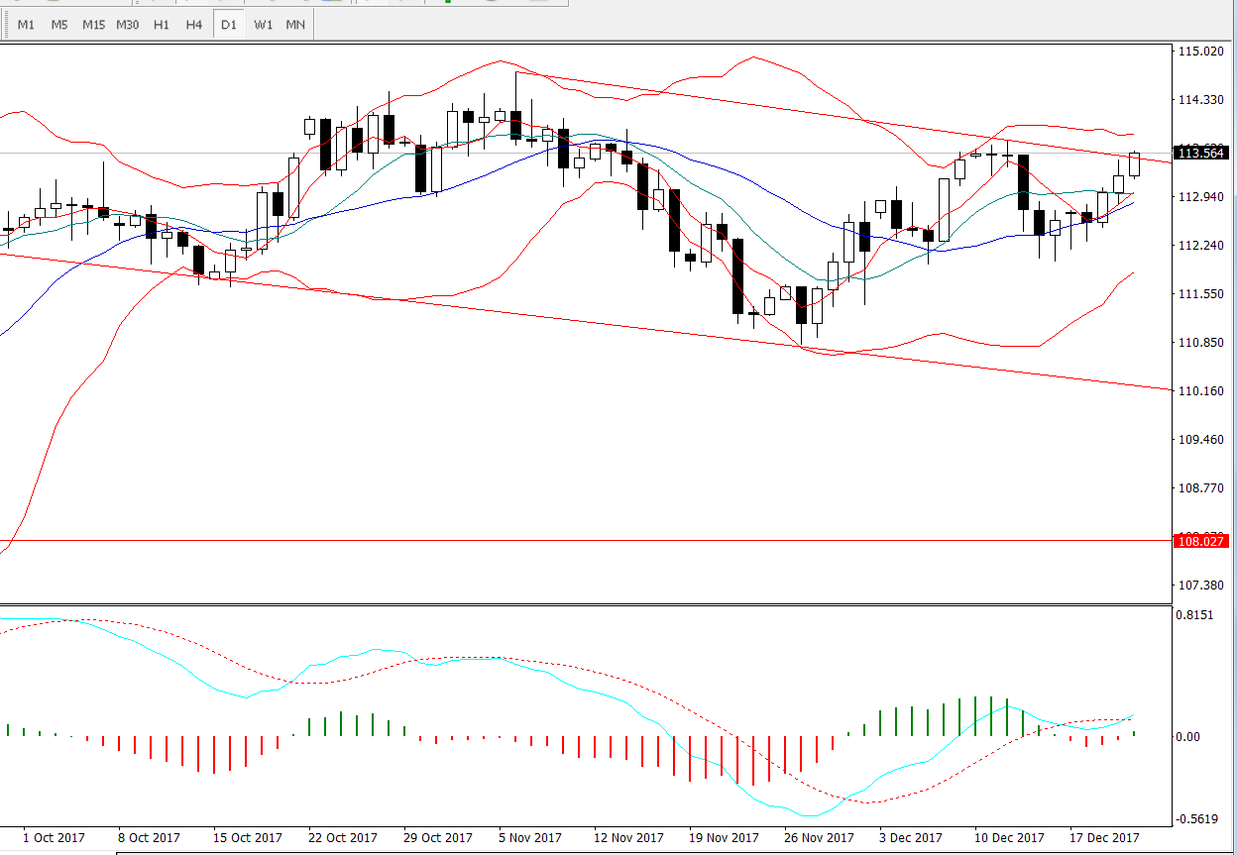Click the 114.330 price scale value

click(1201, 100)
